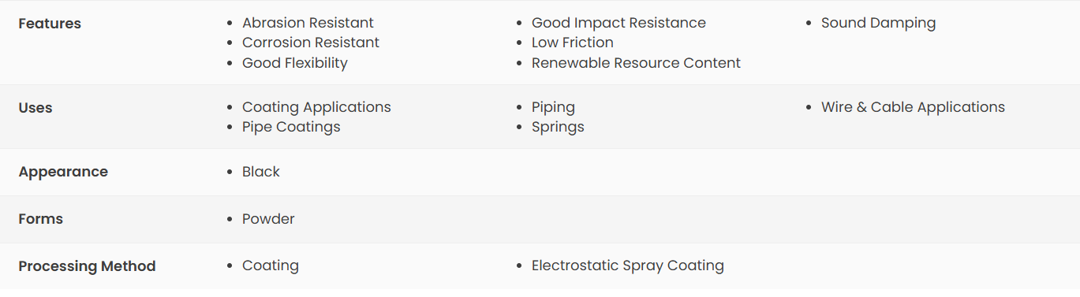
Task: Click Coating processing method
Action: pos(271,265)
